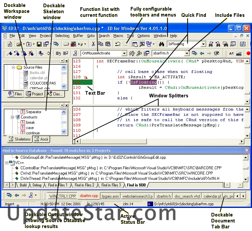
Task: Open dropdown arrow in bottom tab toolbar
Action: click(x=36, y=195)
